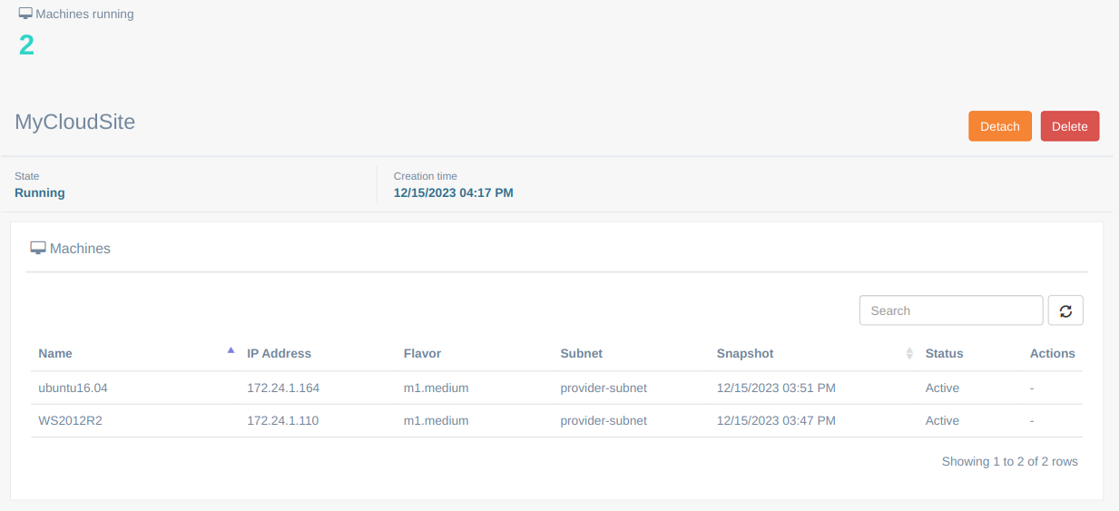The image size is (1119, 511).
Task: Click the MyCloudSite title
Action: [74, 122]
